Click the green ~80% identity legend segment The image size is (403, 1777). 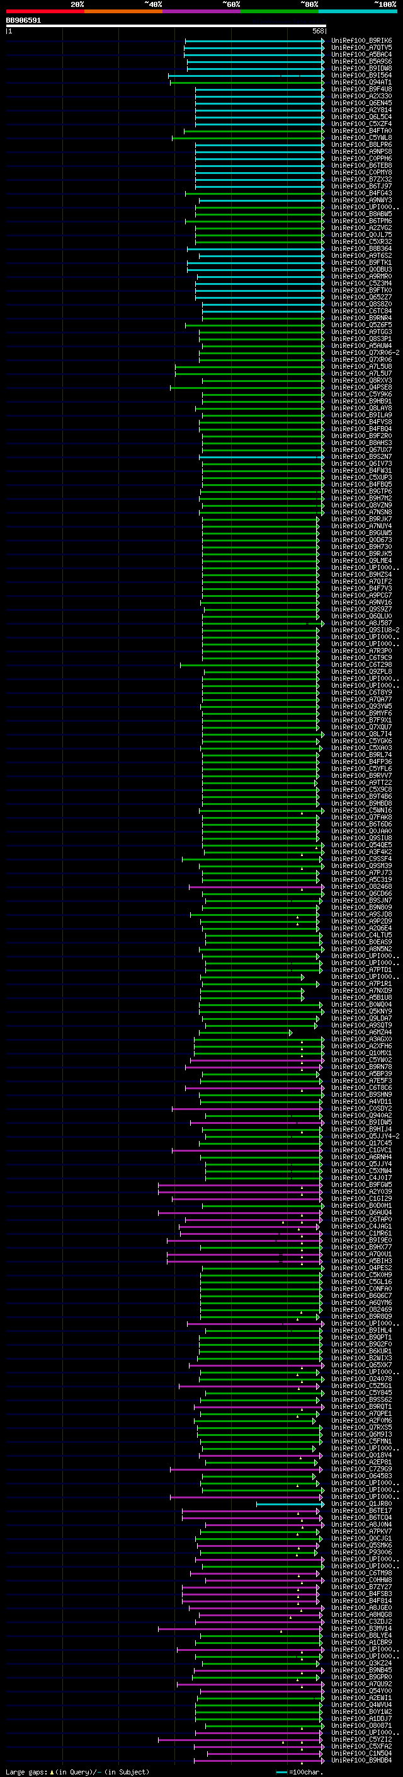tap(280, 11)
